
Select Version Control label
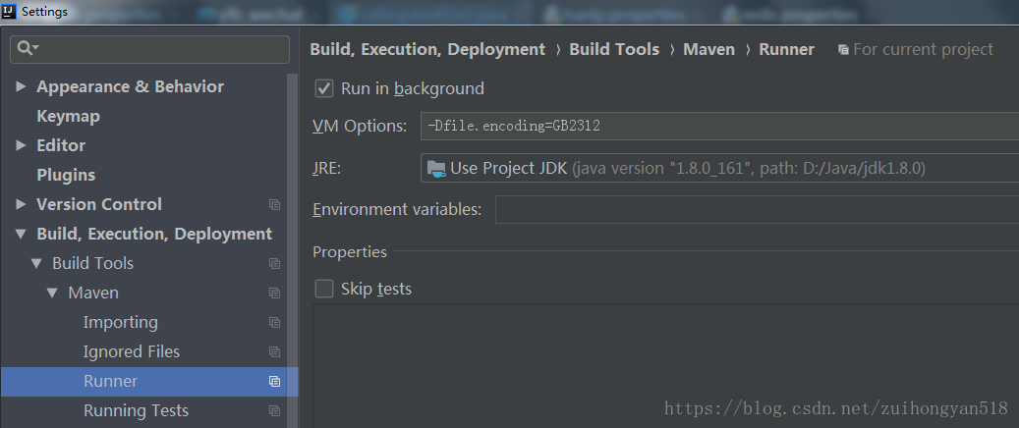click(x=99, y=204)
